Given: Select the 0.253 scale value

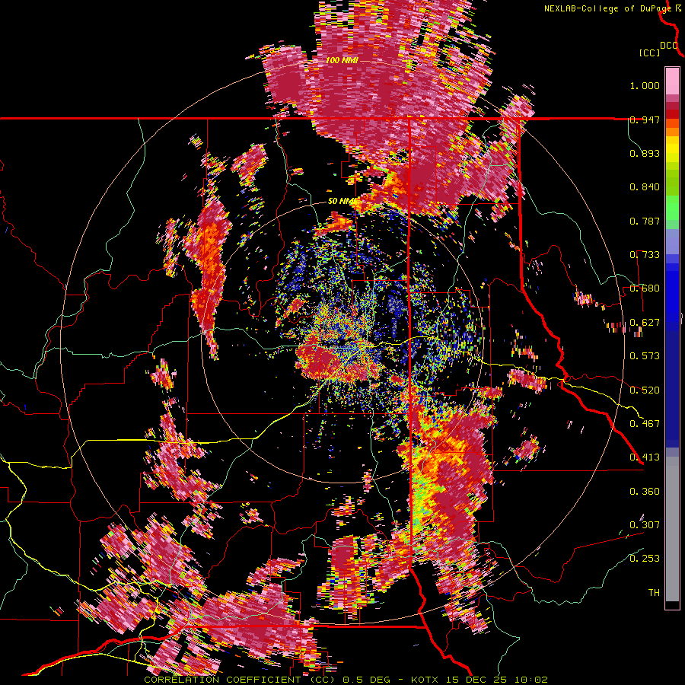Looking at the screenshot, I should coord(645,559).
